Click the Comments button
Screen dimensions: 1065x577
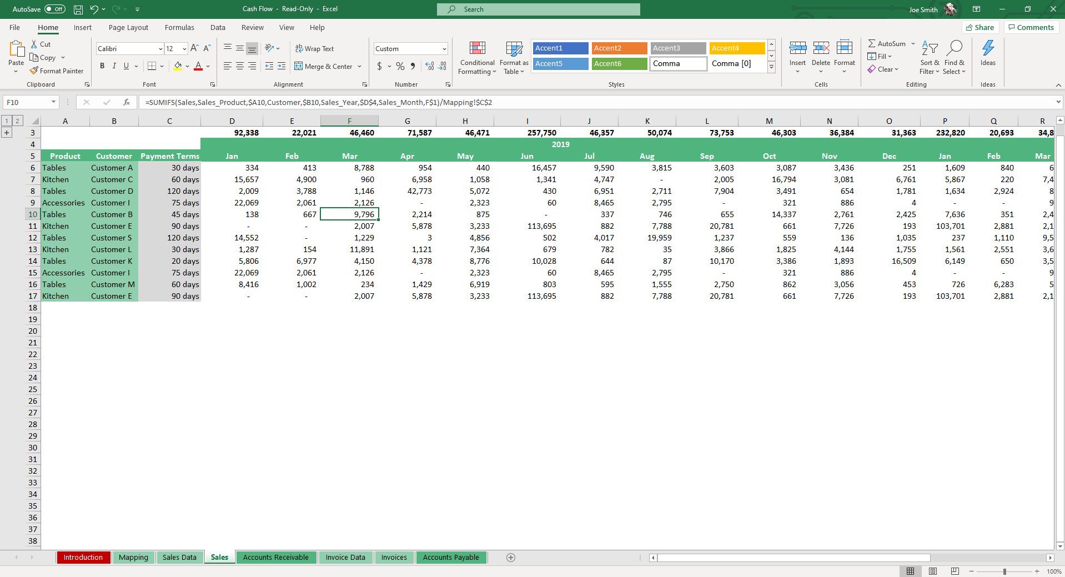(x=1031, y=28)
